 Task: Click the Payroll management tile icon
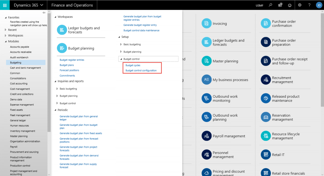(x=207, y=136)
